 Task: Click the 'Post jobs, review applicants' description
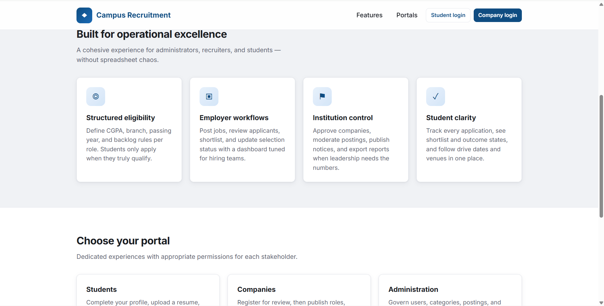tap(242, 144)
